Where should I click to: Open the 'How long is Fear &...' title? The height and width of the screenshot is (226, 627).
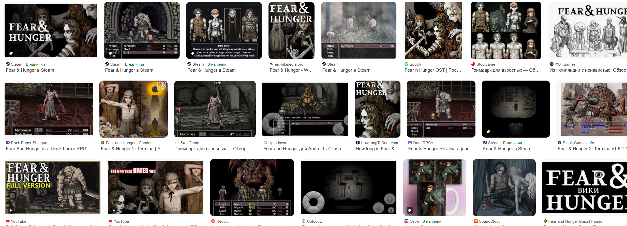tap(377, 149)
